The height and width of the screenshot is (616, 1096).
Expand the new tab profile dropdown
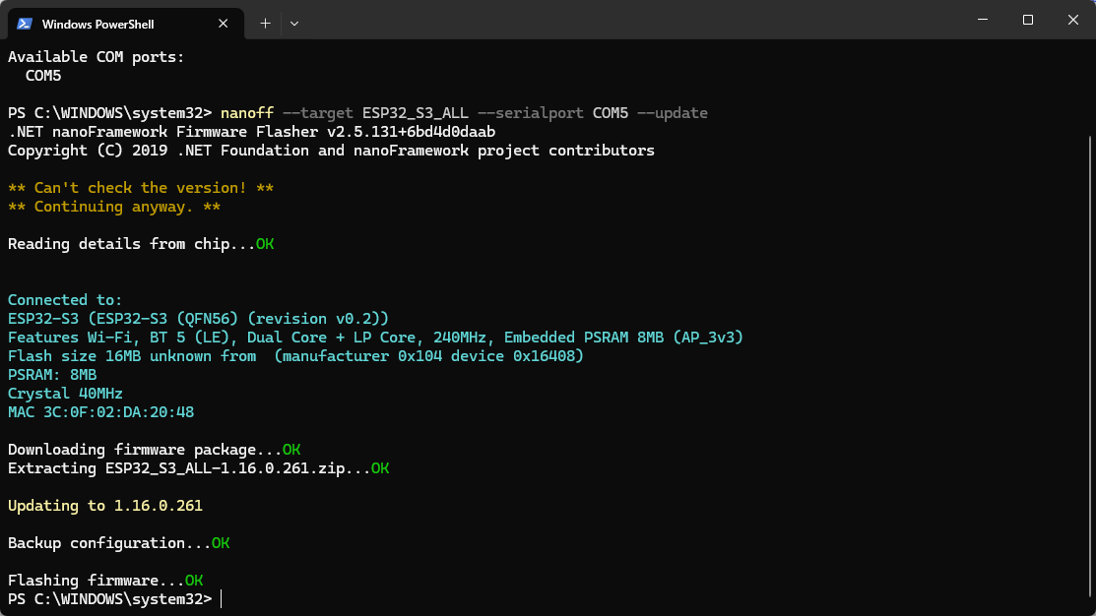pos(294,23)
